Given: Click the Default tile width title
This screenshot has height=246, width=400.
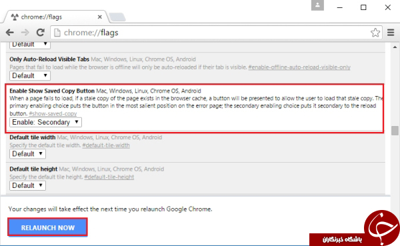Looking at the screenshot, I should [x=33, y=137].
